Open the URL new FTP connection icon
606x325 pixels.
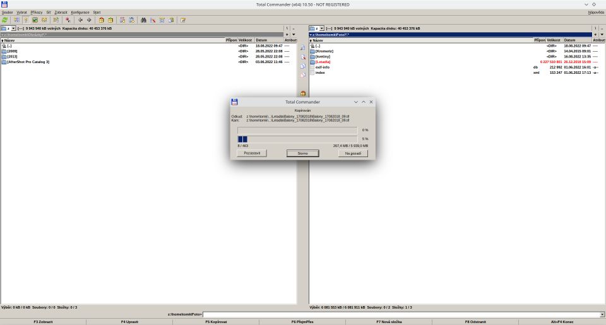point(131,20)
